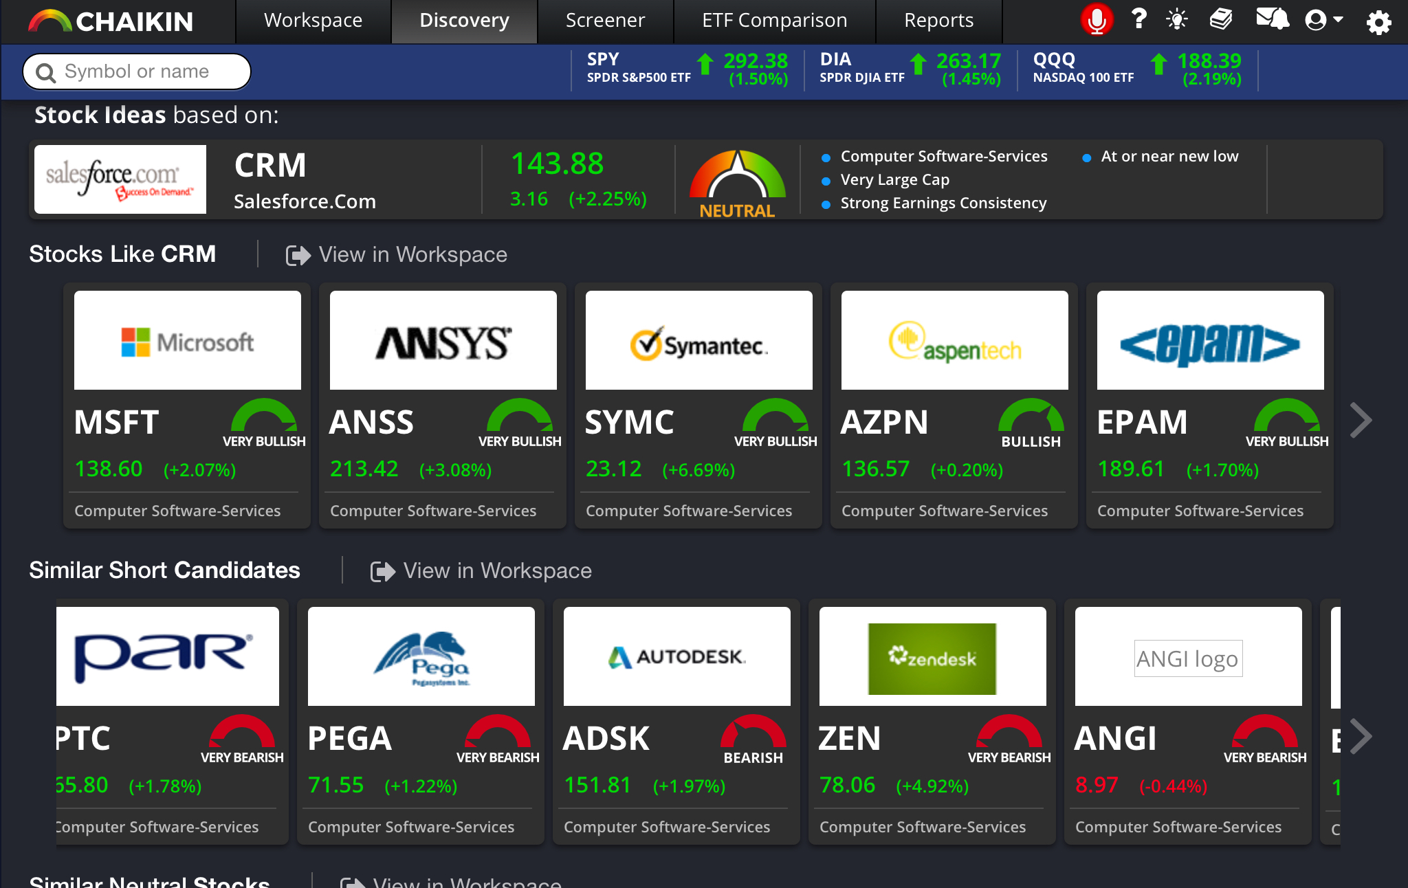The width and height of the screenshot is (1408, 888).
Task: Switch to the Screener tab
Action: (605, 21)
